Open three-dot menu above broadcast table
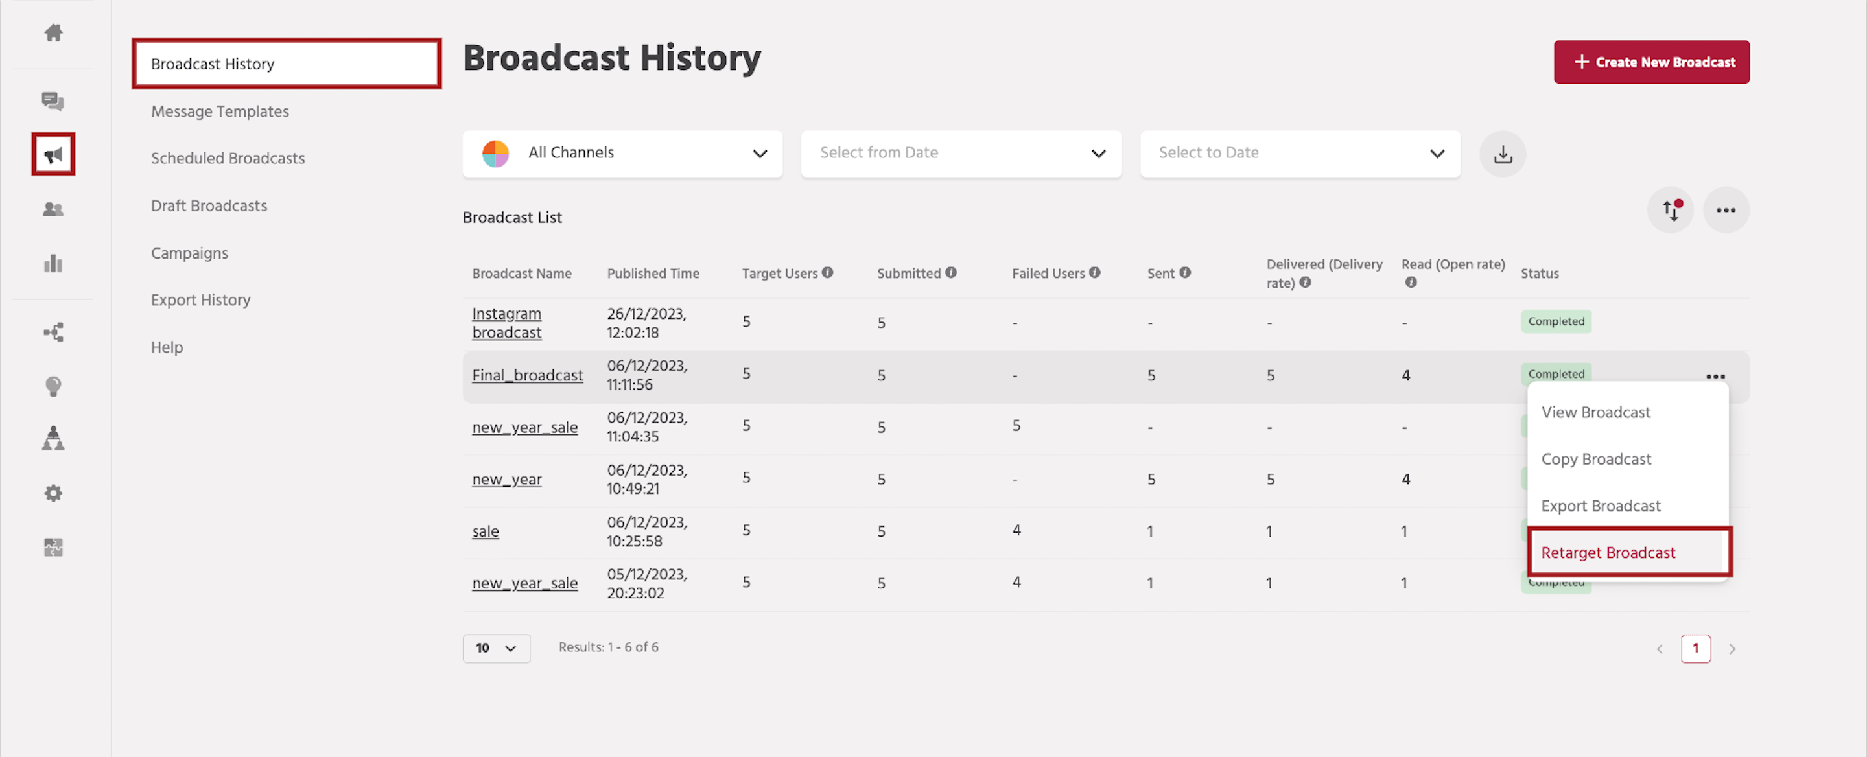The width and height of the screenshot is (1867, 757). [1726, 210]
